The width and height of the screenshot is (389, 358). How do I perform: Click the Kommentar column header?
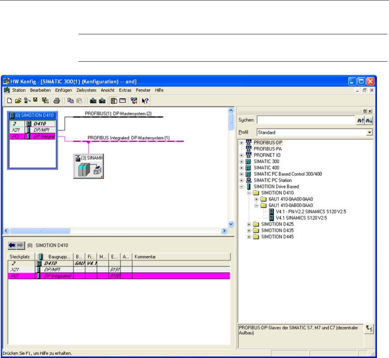181,257
